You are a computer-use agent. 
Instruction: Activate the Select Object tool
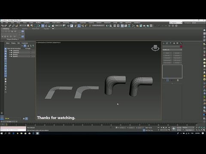tap(28, 26)
